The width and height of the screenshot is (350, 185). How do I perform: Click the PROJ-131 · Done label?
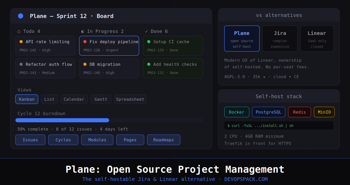coord(163,73)
